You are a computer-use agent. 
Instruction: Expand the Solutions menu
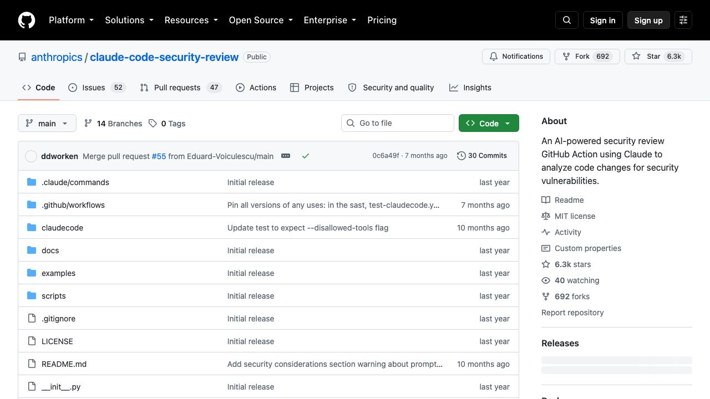click(x=129, y=20)
